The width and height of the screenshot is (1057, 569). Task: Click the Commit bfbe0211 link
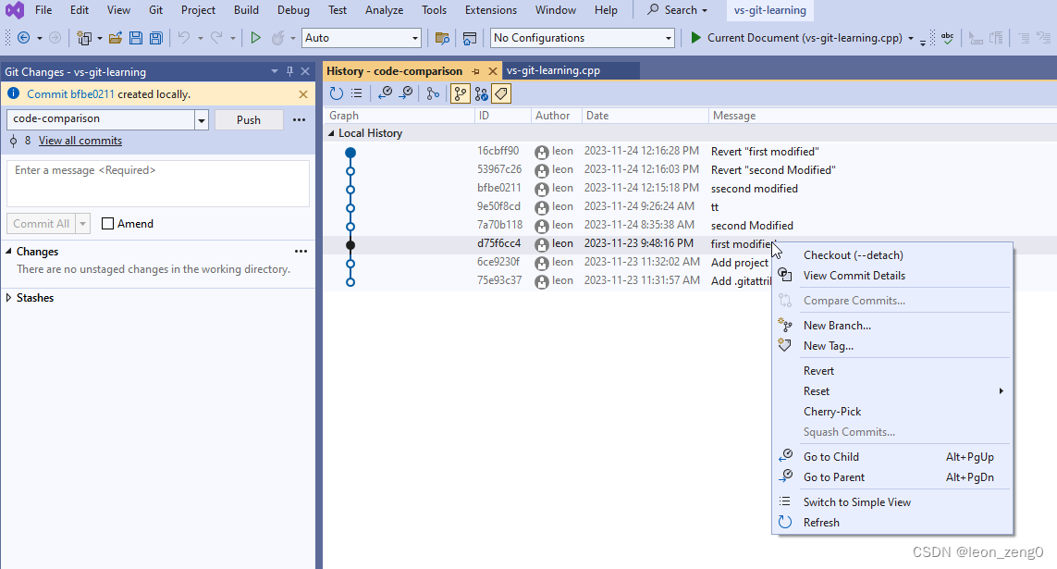[x=71, y=94]
